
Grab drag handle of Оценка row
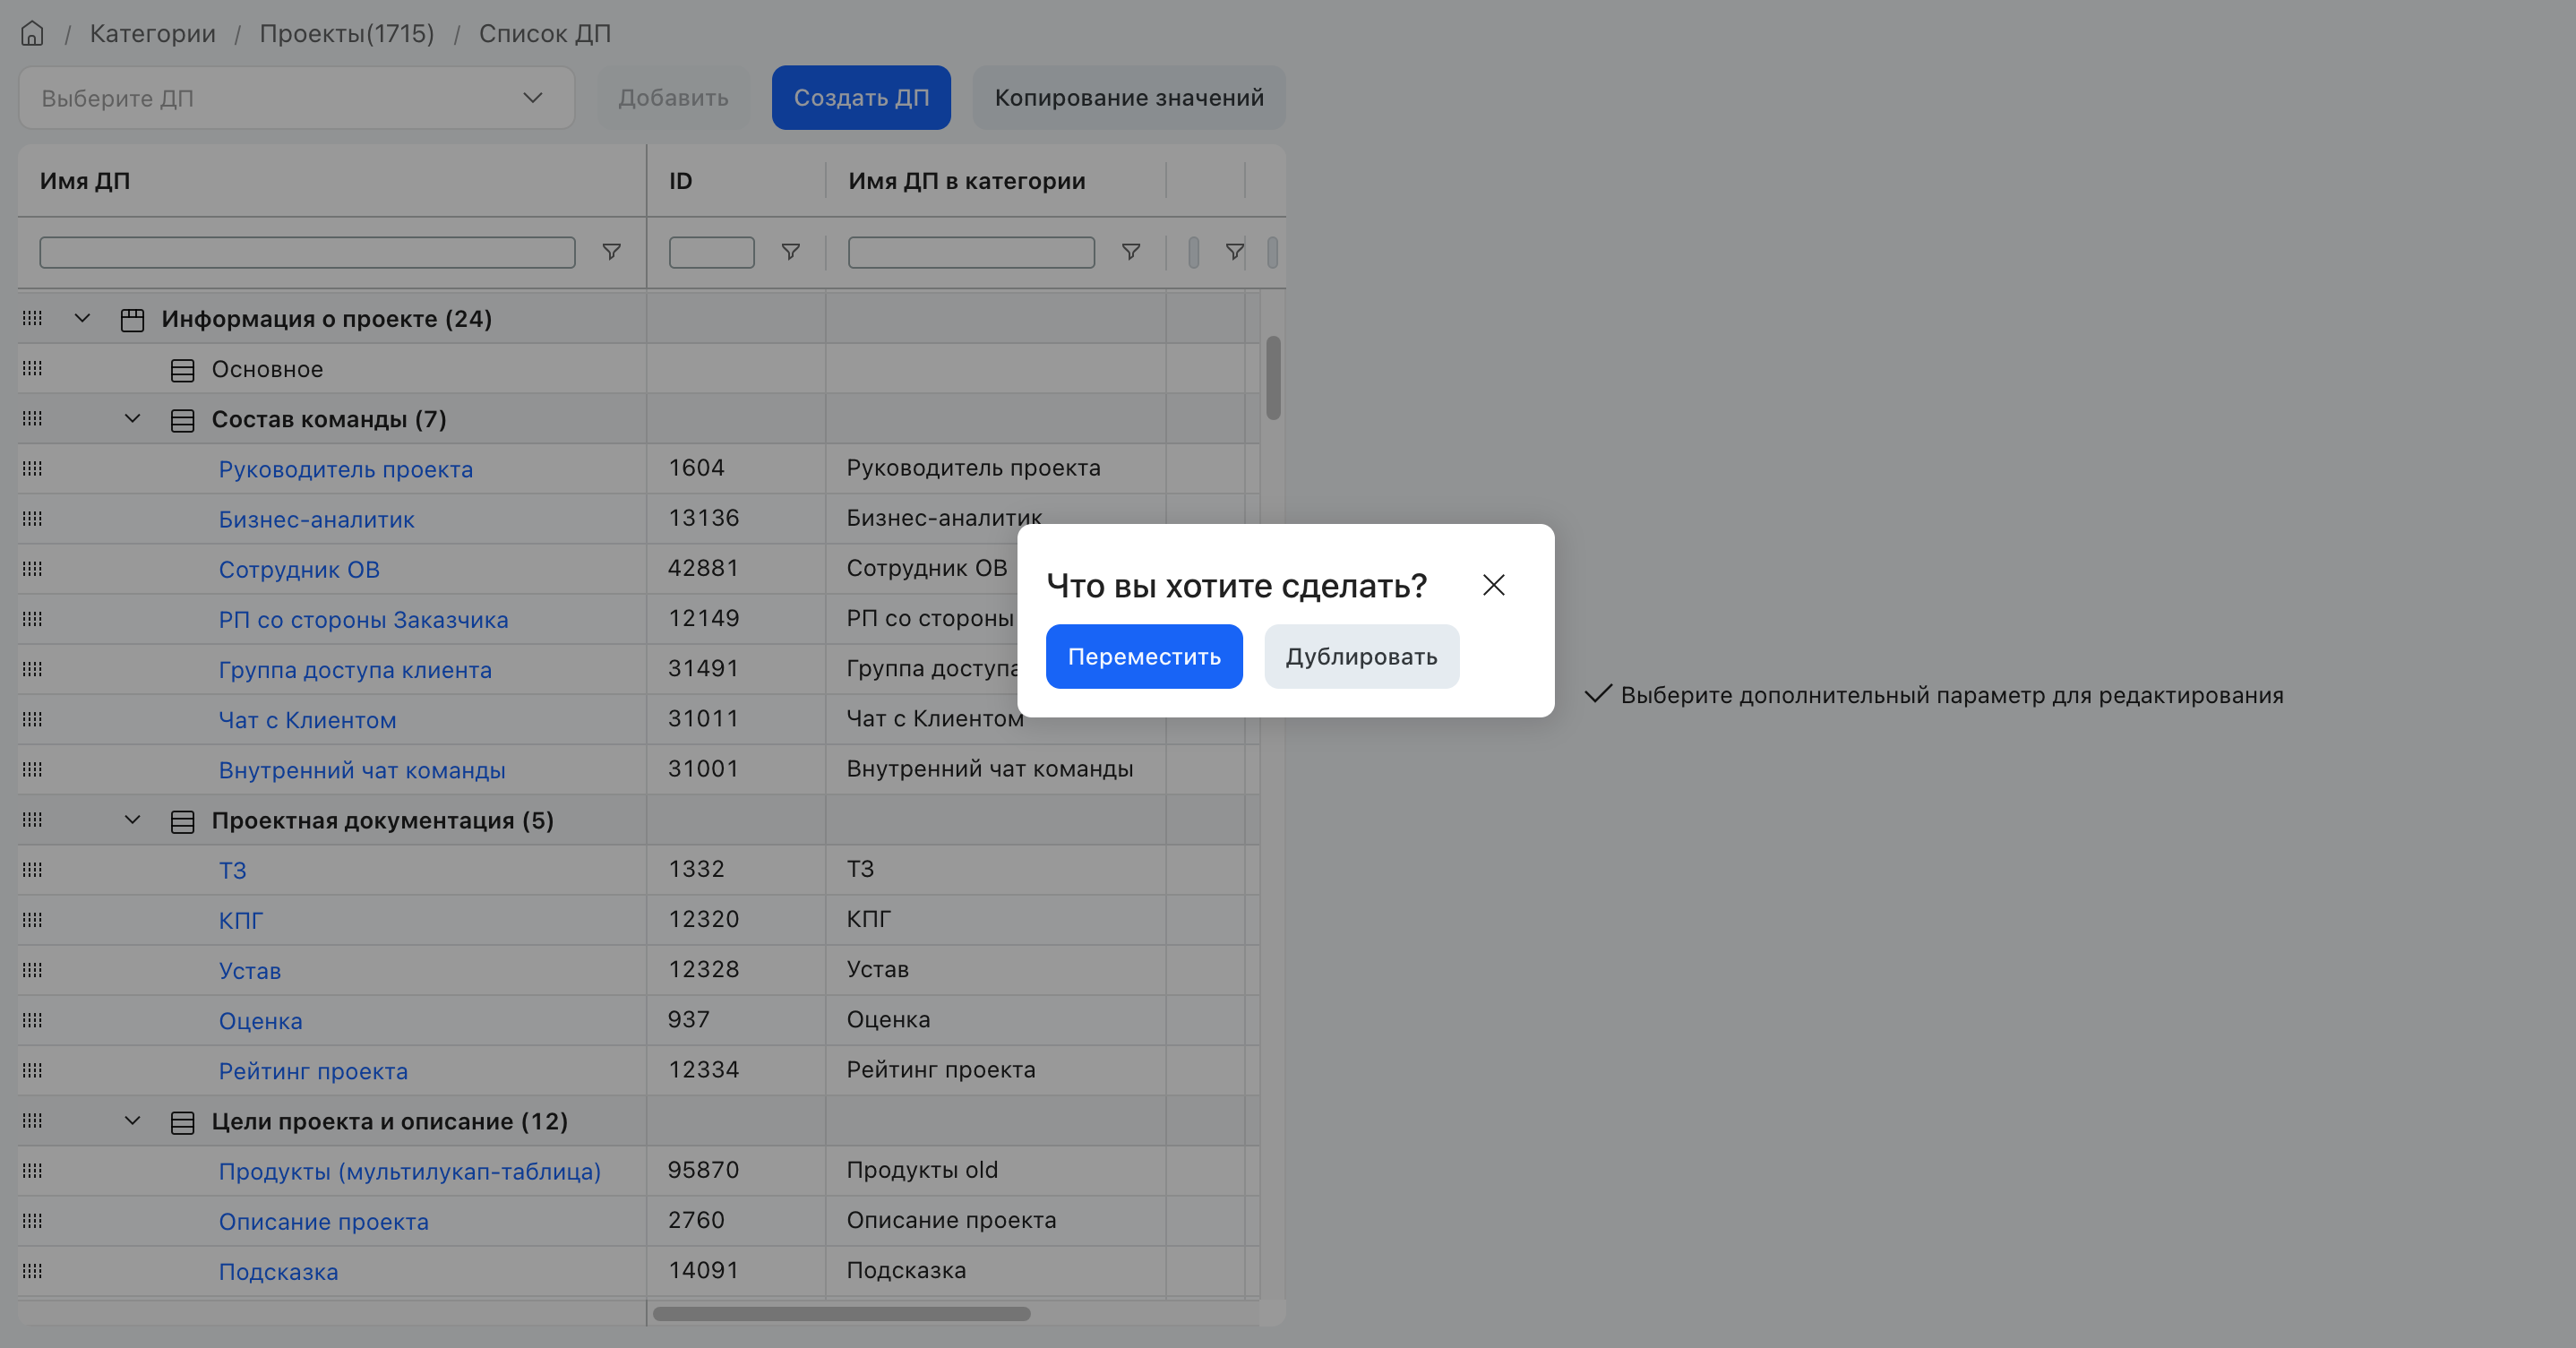[x=32, y=1020]
